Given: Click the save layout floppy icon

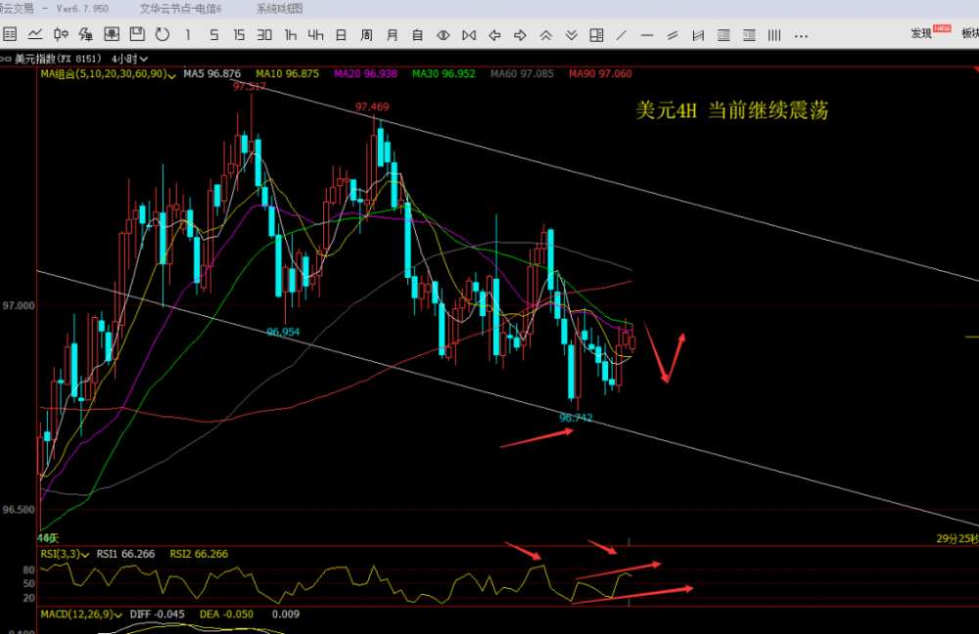Looking at the screenshot, I should [137, 35].
